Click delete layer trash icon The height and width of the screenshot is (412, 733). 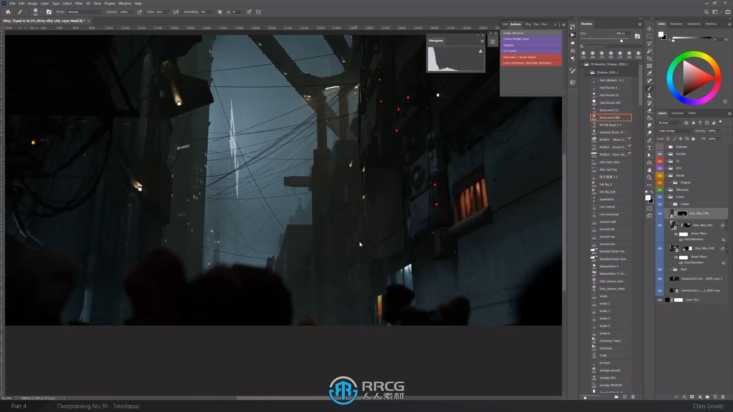pos(723,397)
